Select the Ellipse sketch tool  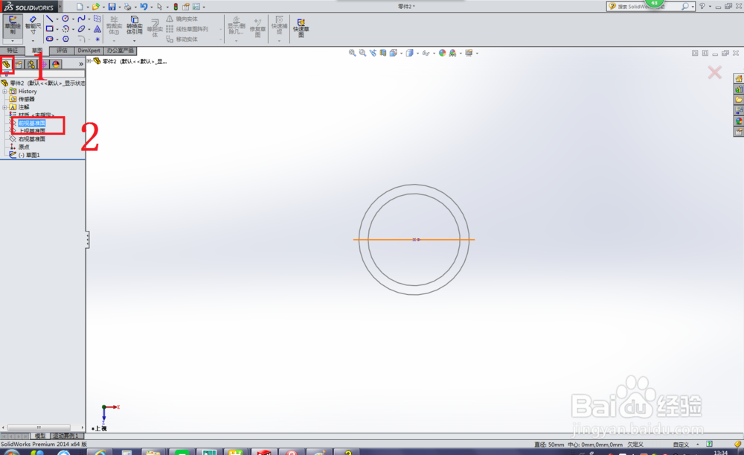[x=82, y=29]
